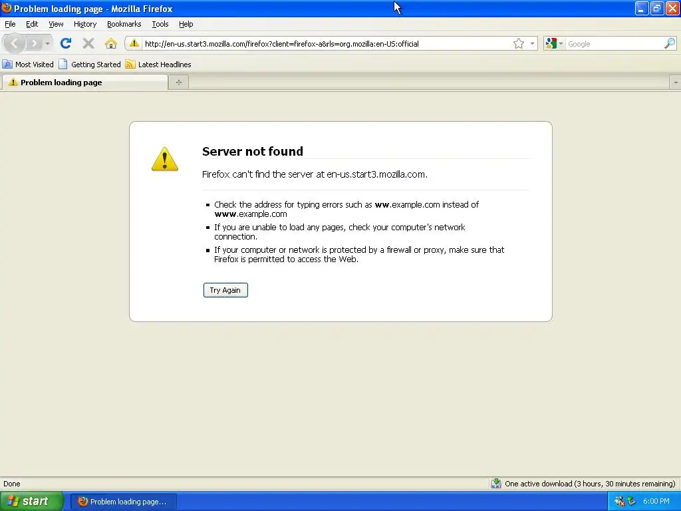Screen dimensions: 681x511
Task: Open the Getting Started bookmark
Action: point(90,65)
